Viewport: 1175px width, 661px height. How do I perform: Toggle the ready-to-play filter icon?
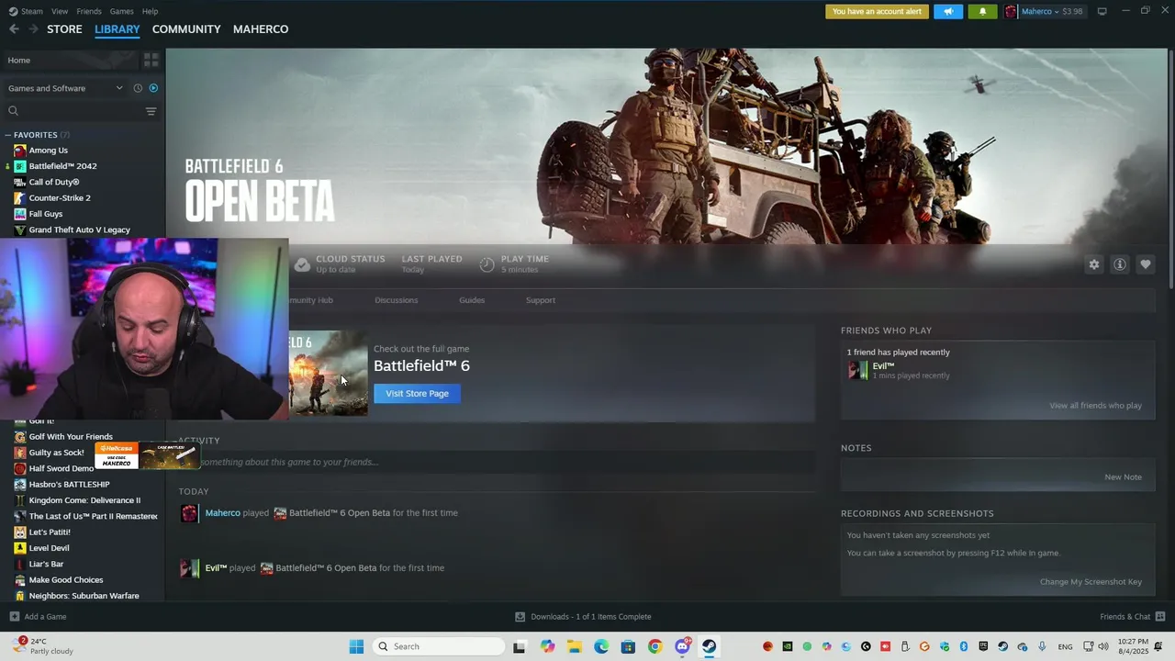(153, 88)
